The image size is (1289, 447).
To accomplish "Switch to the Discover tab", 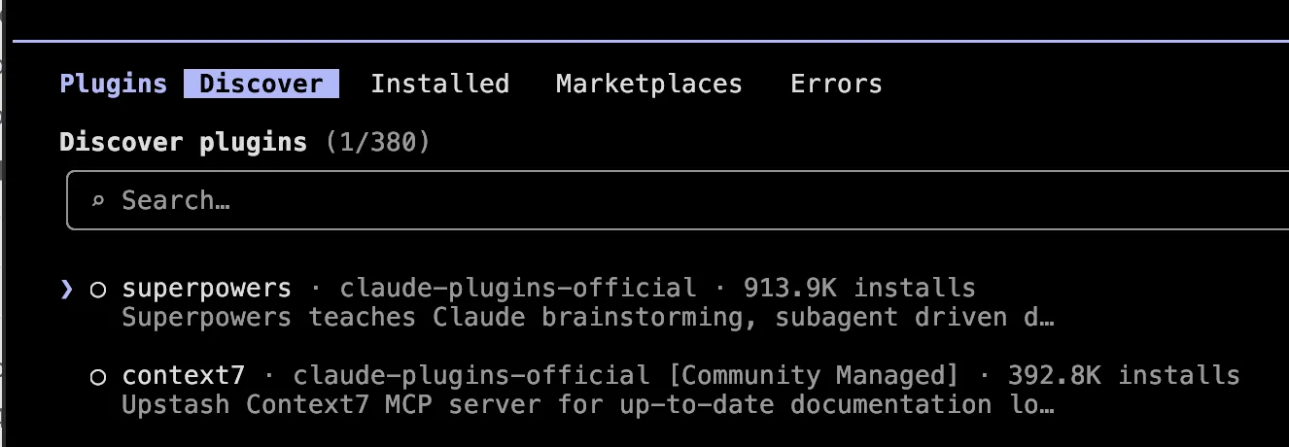I will (261, 84).
